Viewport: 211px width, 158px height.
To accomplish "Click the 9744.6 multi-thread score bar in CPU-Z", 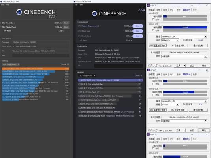I will (x=185, y=27).
